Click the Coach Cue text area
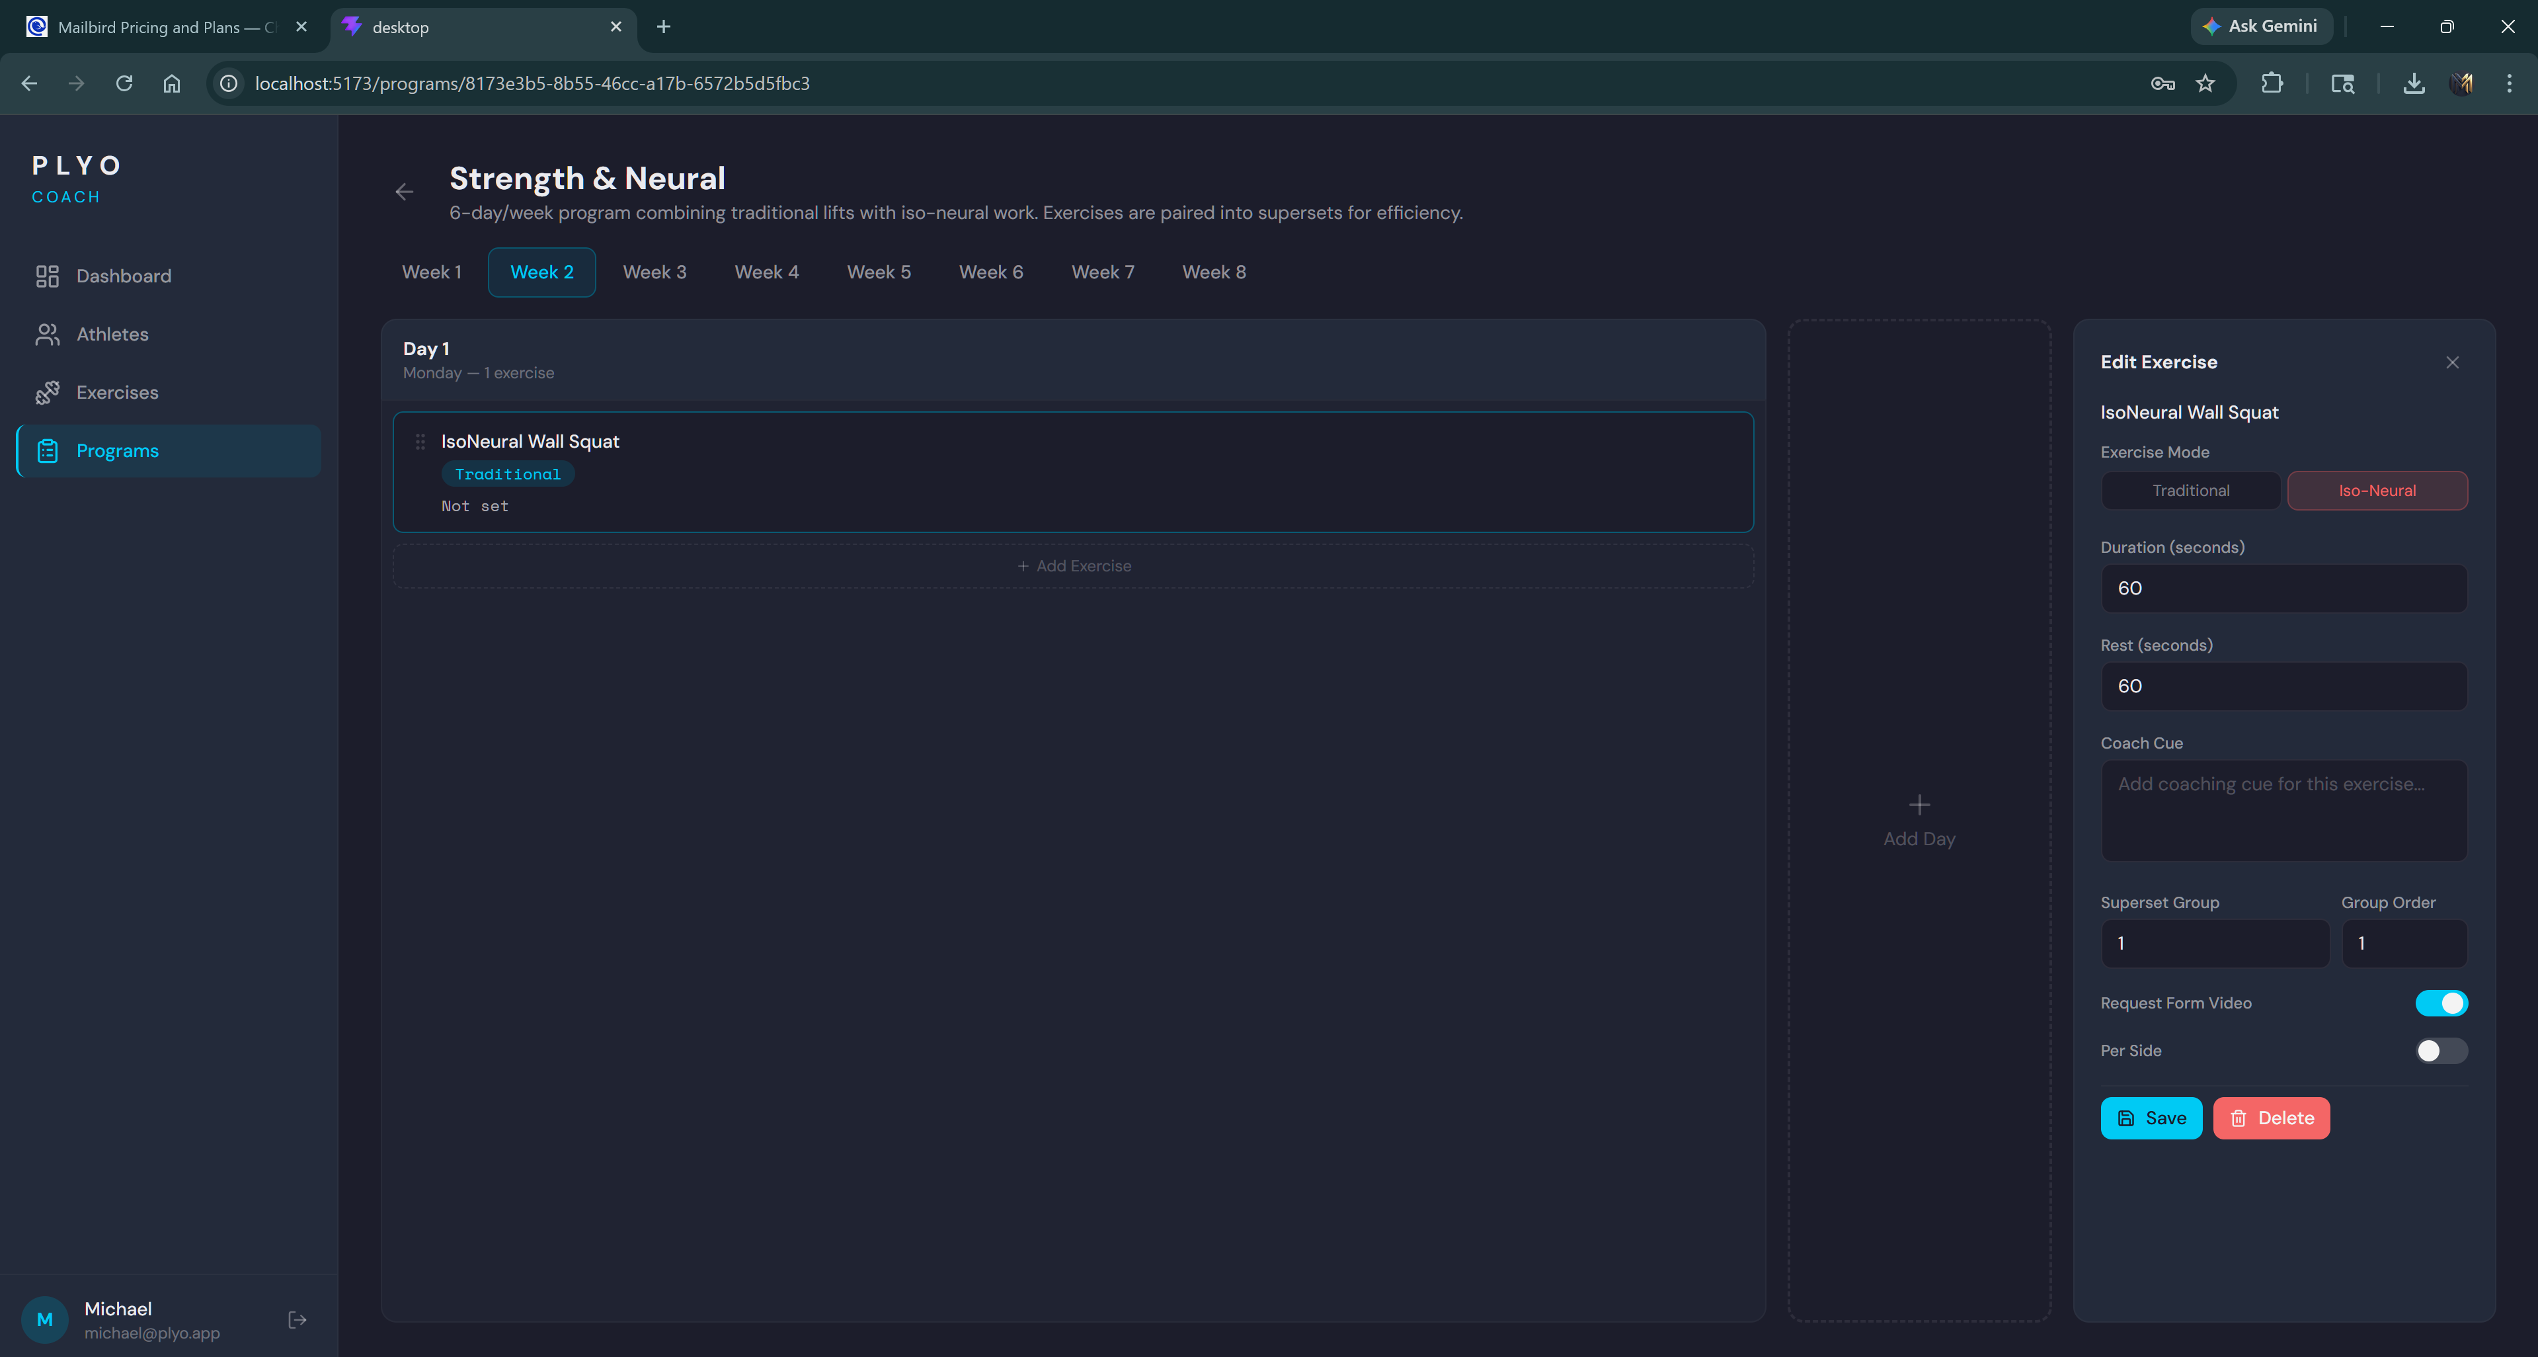 [x=2284, y=810]
